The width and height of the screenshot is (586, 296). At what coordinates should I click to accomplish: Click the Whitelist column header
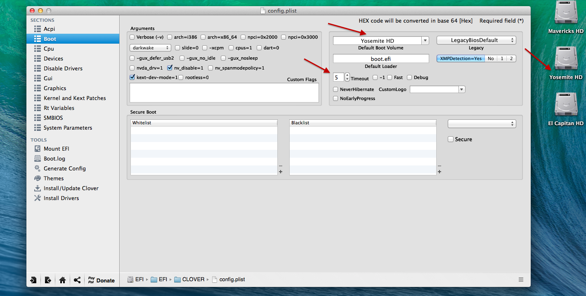click(x=204, y=123)
